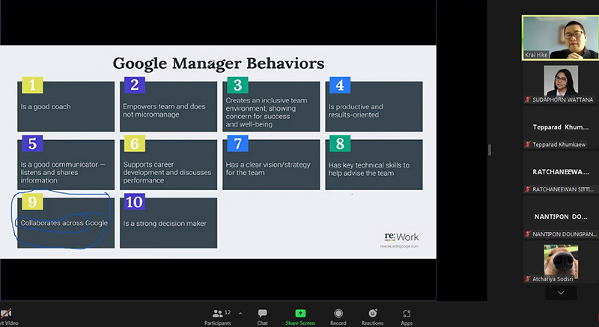The height and width of the screenshot is (327, 599).
Task: Click the green Share Screen button
Action: (300, 317)
